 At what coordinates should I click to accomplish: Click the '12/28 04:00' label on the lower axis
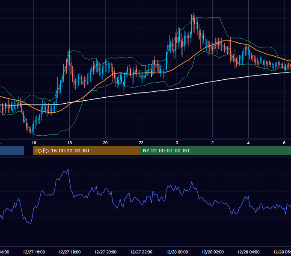[x=249, y=252]
